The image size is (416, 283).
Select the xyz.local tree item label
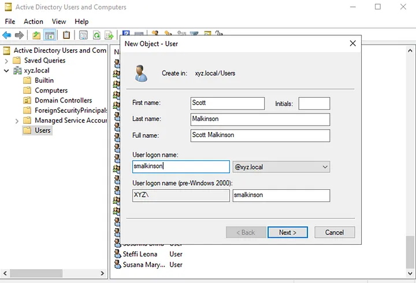click(x=36, y=71)
